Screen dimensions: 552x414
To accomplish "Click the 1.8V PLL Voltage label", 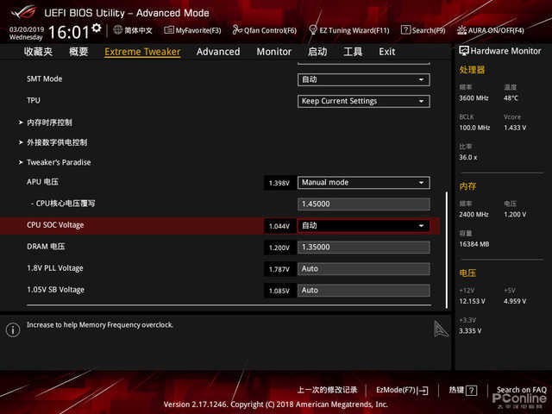I will (55, 268).
